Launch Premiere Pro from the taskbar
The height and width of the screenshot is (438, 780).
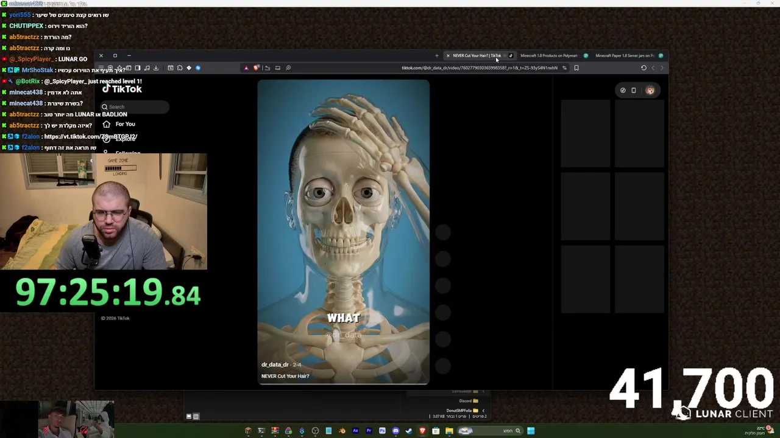pos(369,431)
